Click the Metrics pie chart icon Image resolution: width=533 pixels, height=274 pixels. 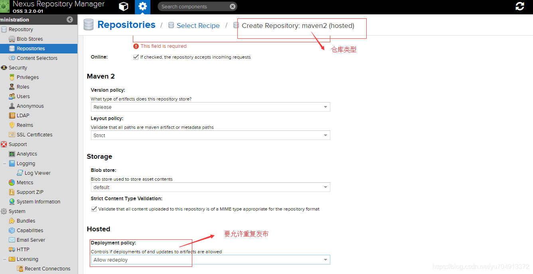pyautogui.click(x=12, y=183)
